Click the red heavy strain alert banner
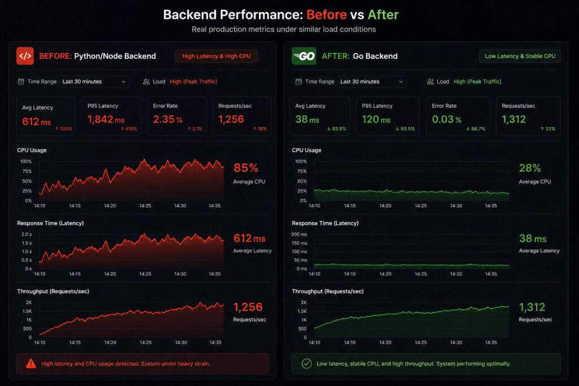Image resolution: width=579 pixels, height=386 pixels. click(x=142, y=364)
